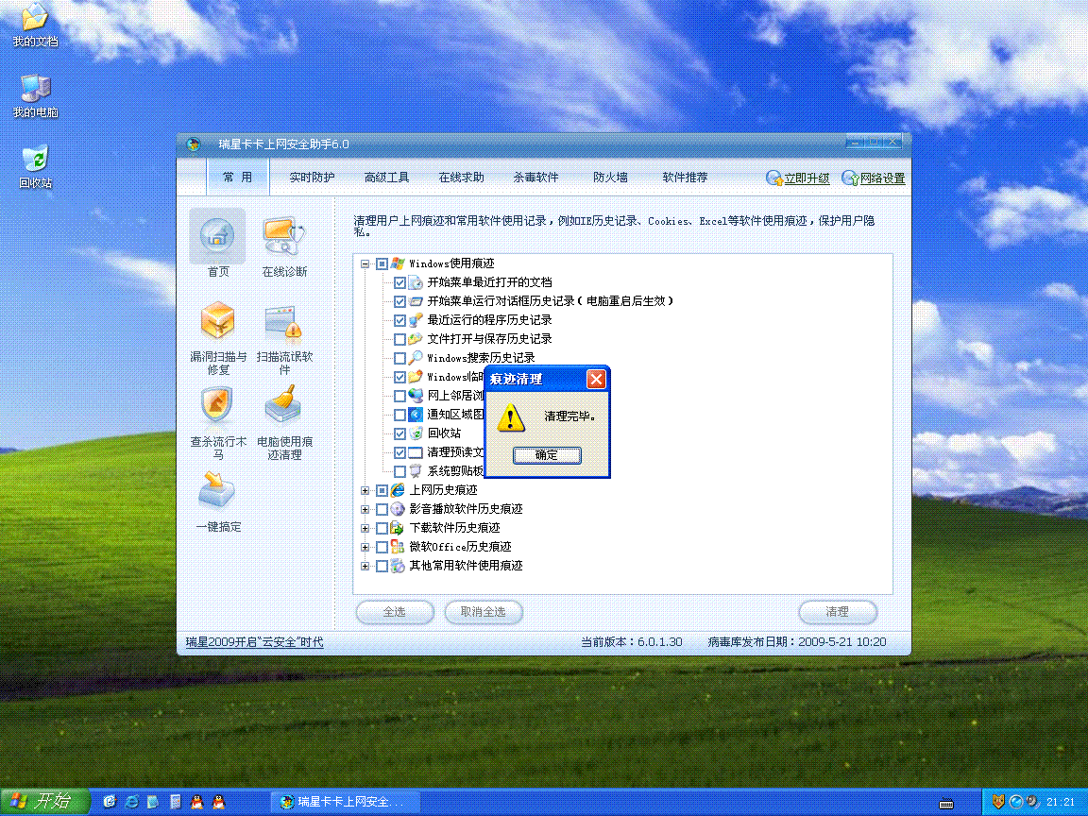Click the 网络设置 network settings icon

click(850, 178)
